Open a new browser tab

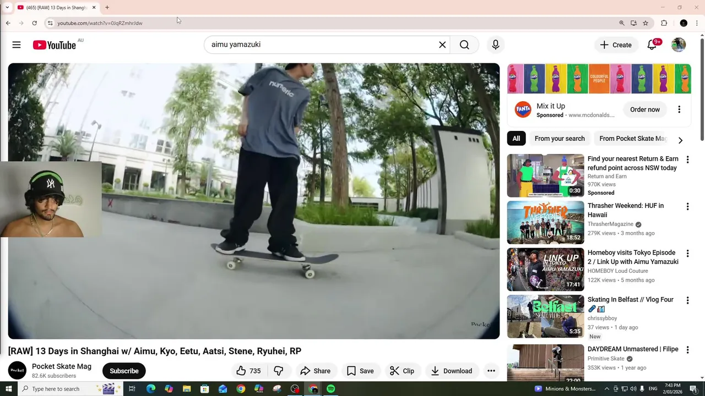(107, 8)
